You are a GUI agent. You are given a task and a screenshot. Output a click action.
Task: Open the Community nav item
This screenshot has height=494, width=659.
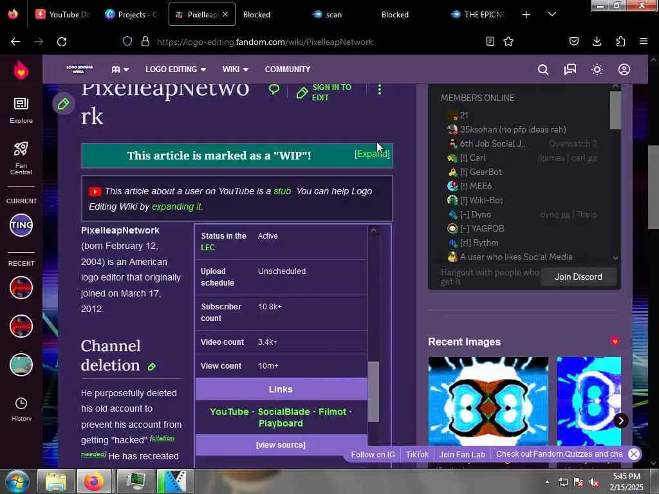[288, 69]
